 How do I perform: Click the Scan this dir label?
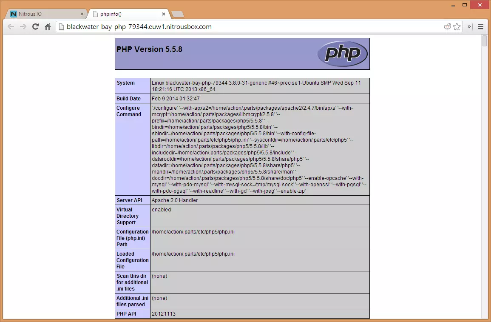tap(132, 282)
